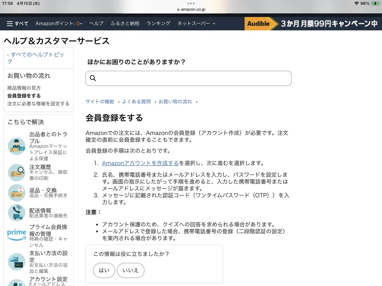This screenshot has width=382, height=286.
Task: Answer はい to the helpful question
Action: click(x=104, y=270)
